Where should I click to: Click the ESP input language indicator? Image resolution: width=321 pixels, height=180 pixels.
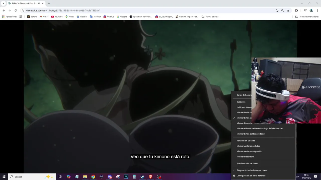point(297,177)
